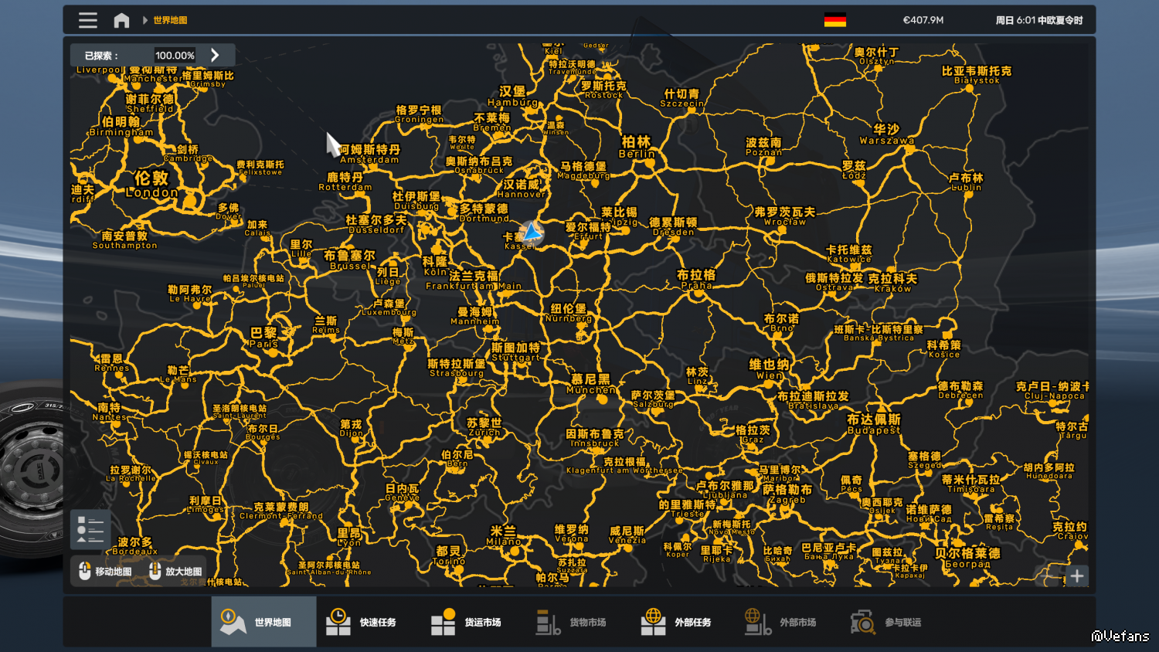Select Torino on the map
Image resolution: width=1159 pixels, height=652 pixels.
point(449,556)
